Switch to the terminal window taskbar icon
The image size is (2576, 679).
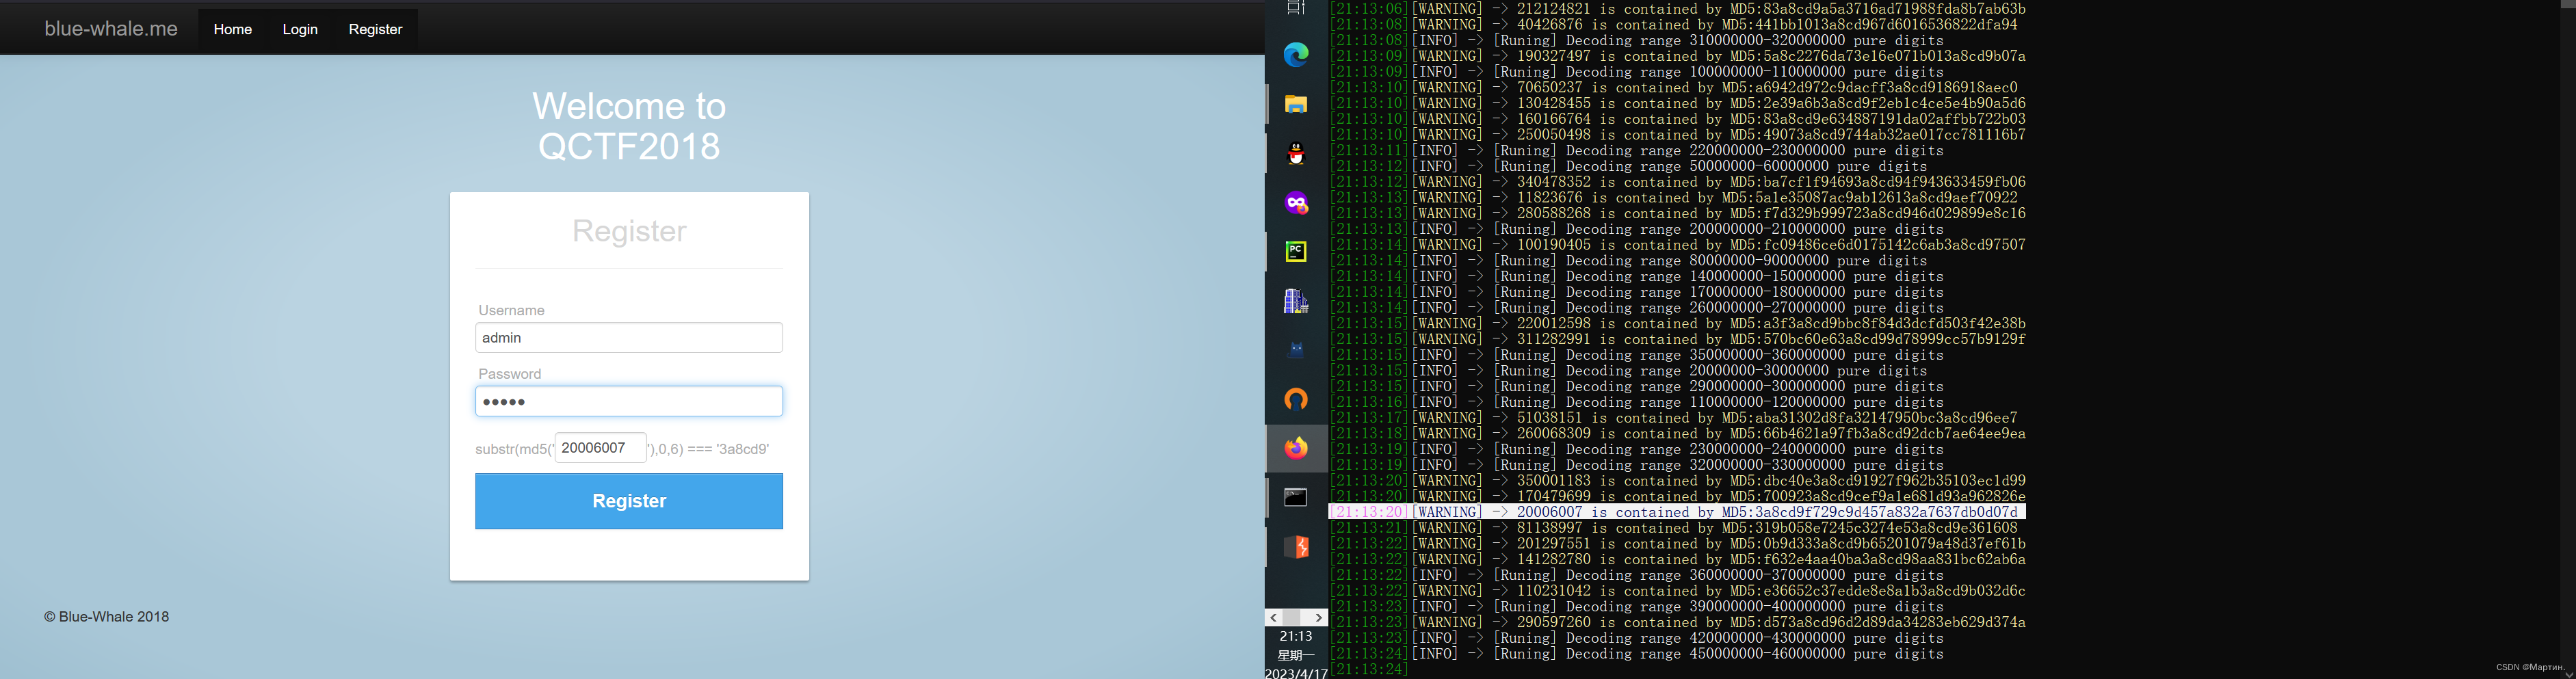tap(1296, 497)
